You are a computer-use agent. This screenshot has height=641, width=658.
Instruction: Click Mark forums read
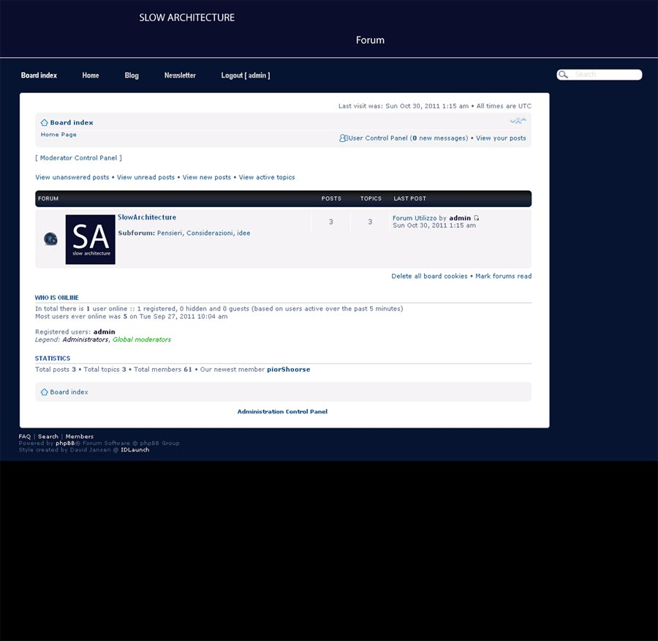click(x=503, y=276)
